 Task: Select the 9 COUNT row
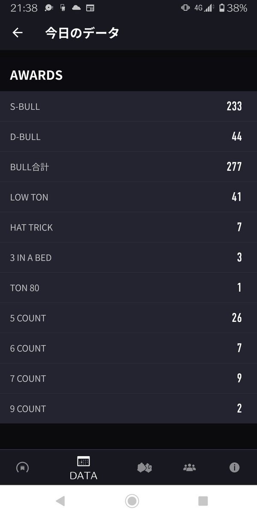pos(128,409)
